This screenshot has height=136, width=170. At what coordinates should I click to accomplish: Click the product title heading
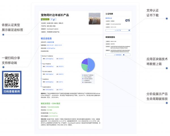tap(55, 15)
